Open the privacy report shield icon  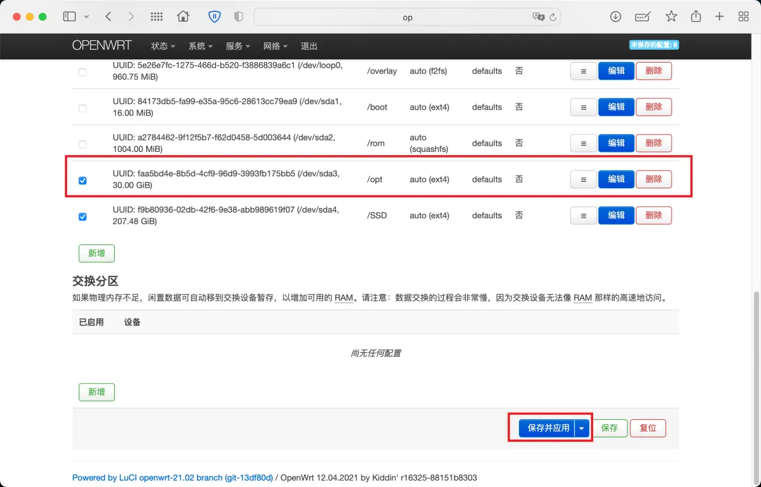pyautogui.click(x=238, y=17)
